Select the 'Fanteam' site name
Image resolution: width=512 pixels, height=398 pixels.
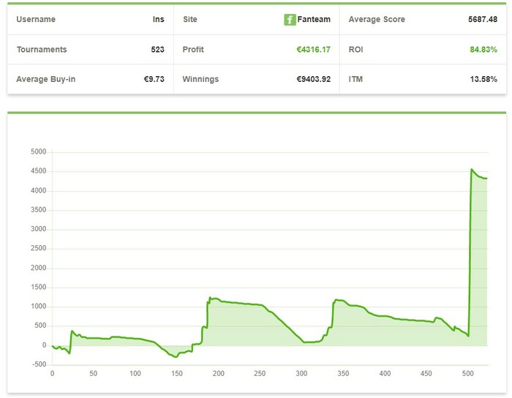[x=314, y=19]
